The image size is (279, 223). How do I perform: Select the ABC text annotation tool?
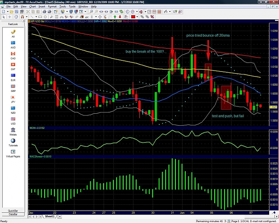(87, 17)
